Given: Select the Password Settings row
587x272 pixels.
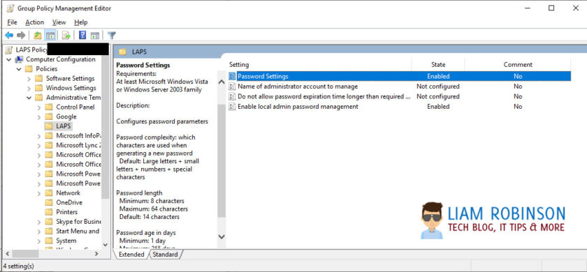Looking at the screenshot, I should coord(400,76).
